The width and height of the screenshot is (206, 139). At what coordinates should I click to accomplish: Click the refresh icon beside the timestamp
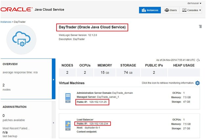pos(198,60)
